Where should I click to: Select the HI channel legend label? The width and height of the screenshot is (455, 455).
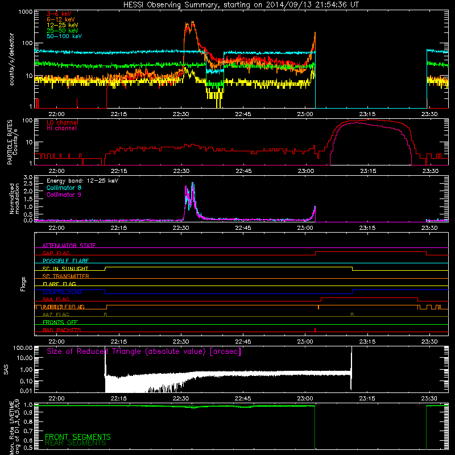tap(61, 129)
